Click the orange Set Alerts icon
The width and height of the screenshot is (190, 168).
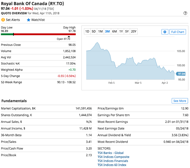click(x=3, y=20)
